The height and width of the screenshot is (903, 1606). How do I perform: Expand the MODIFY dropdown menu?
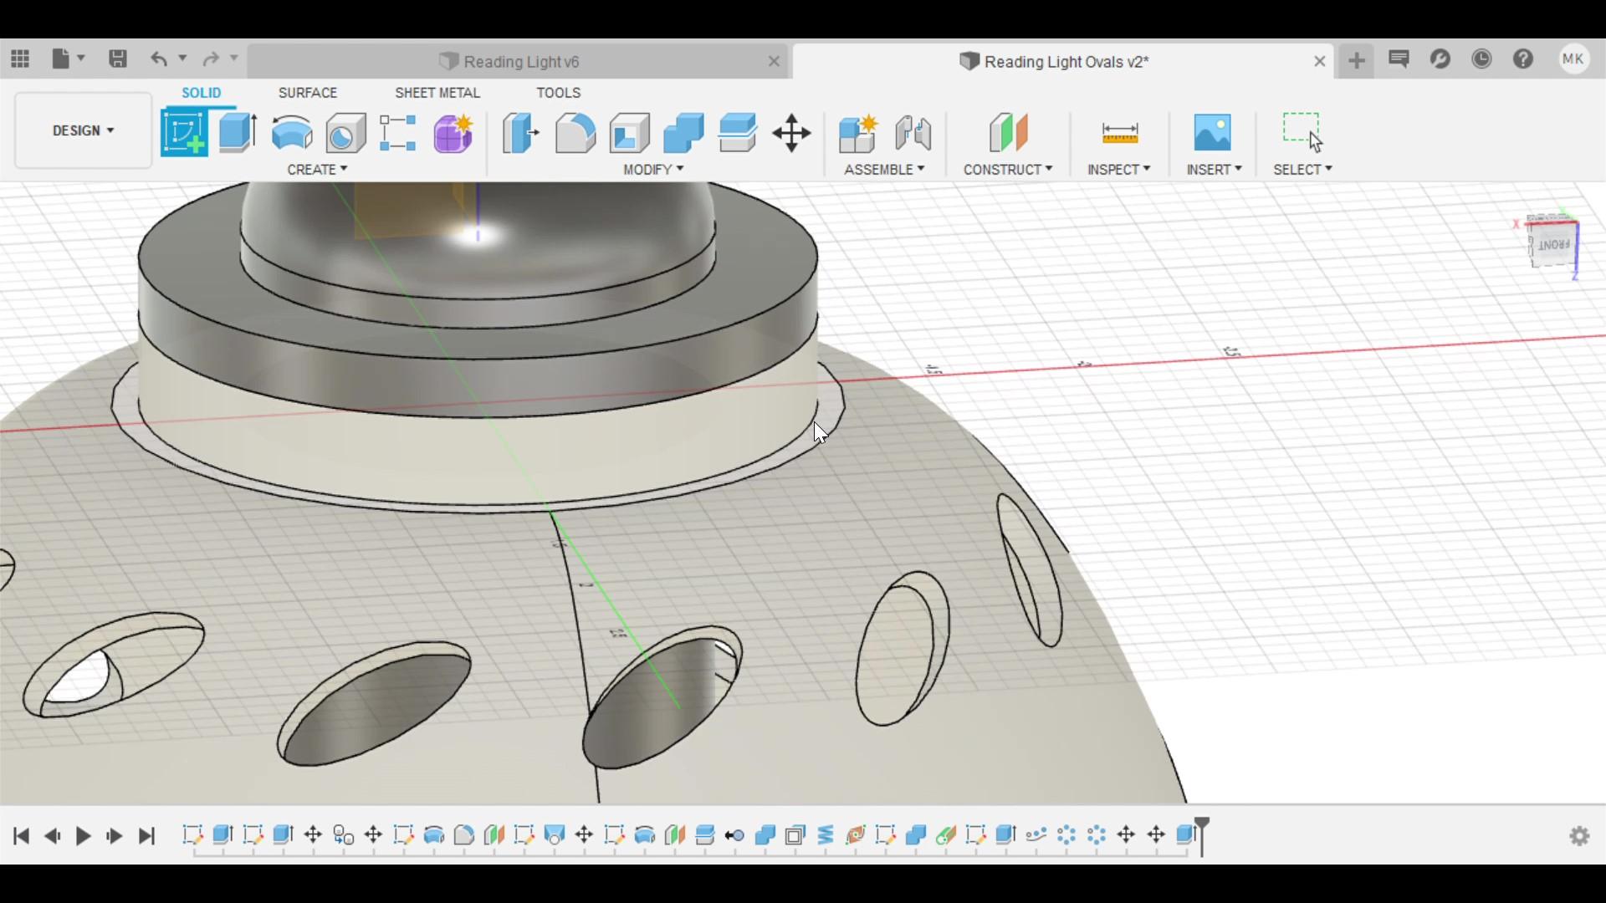(x=653, y=169)
